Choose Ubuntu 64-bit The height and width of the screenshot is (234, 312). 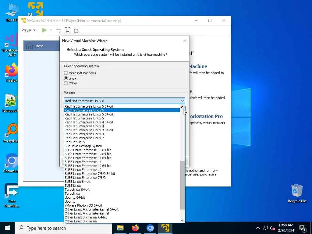point(122,197)
